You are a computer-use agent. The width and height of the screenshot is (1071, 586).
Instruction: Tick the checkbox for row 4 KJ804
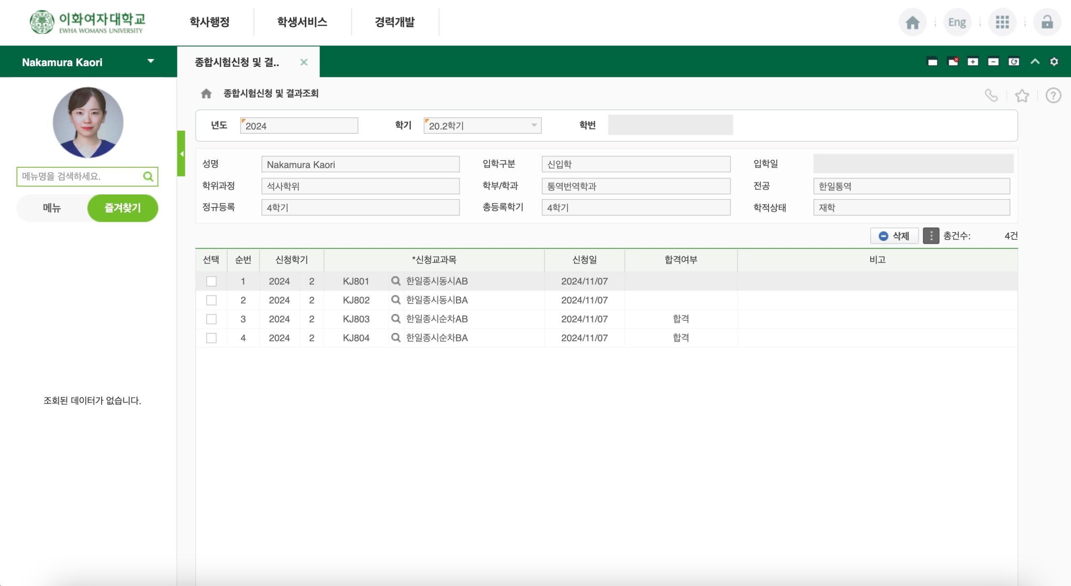(x=211, y=338)
